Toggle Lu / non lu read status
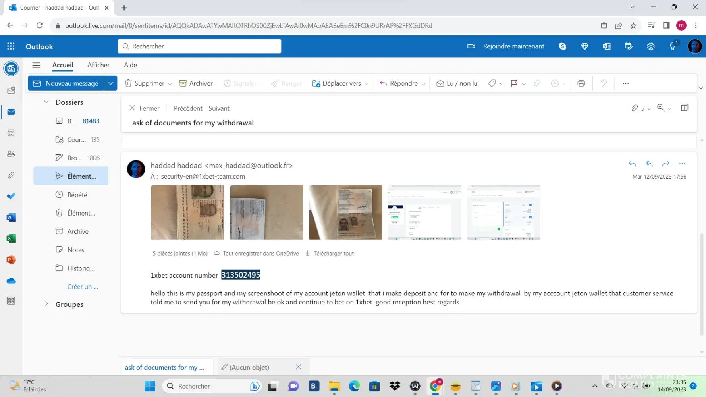706x397 pixels. [x=457, y=83]
